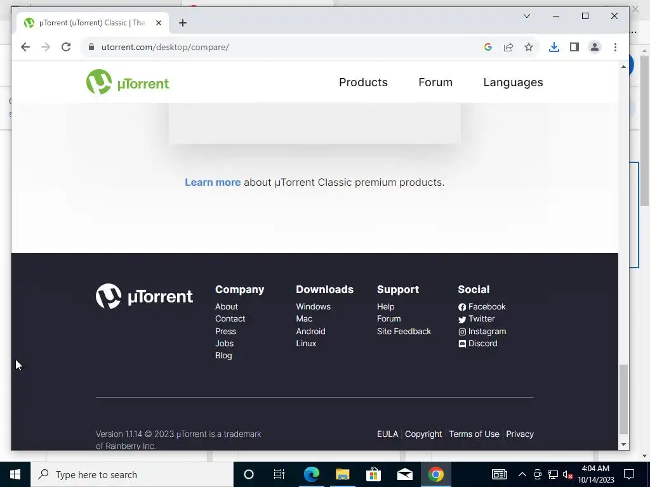Open Site Feedback link

click(404, 331)
